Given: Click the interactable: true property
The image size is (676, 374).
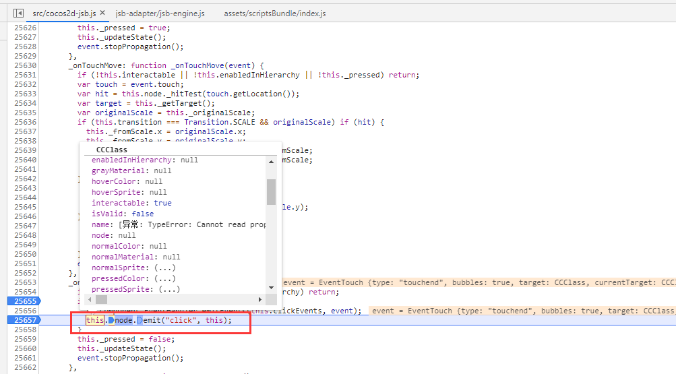Looking at the screenshot, I should (131, 203).
